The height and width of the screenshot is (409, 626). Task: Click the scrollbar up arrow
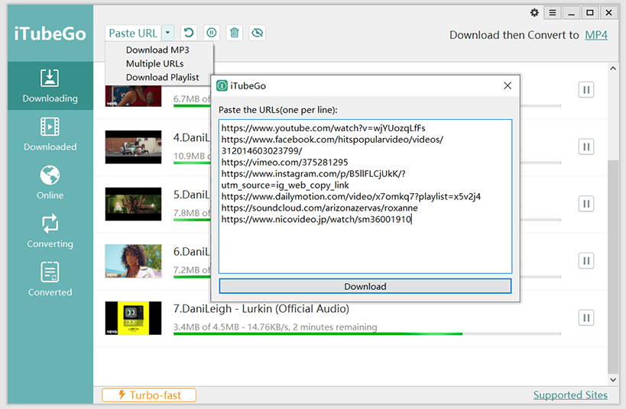coord(613,68)
